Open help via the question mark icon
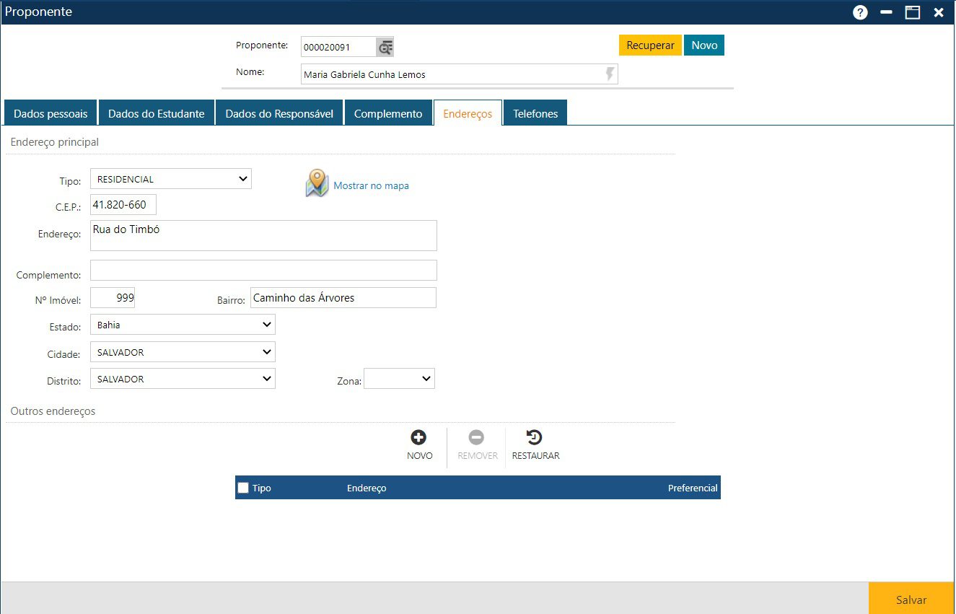 pyautogui.click(x=860, y=12)
